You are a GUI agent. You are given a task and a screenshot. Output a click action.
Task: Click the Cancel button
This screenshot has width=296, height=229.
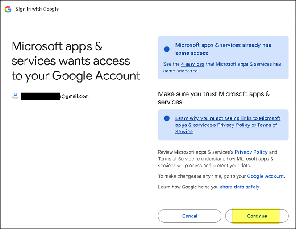(x=190, y=216)
